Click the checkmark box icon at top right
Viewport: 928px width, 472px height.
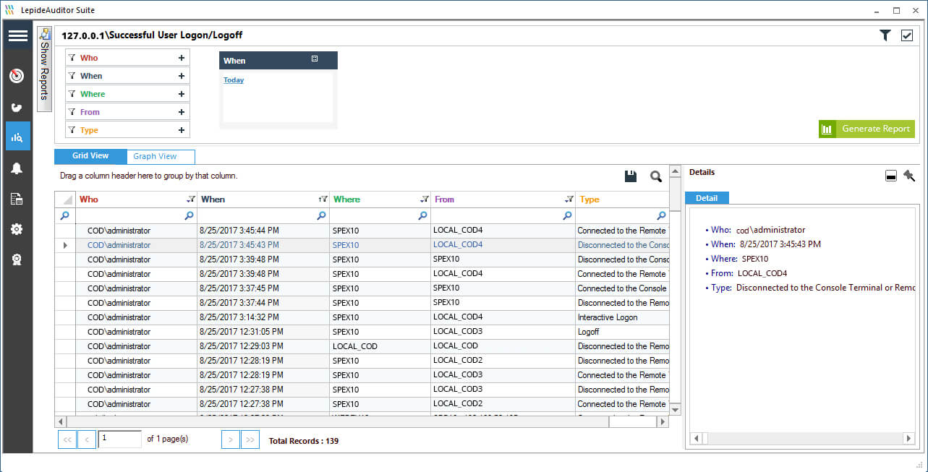(x=906, y=34)
